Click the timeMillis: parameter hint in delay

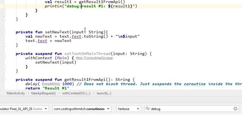coord(51,84)
